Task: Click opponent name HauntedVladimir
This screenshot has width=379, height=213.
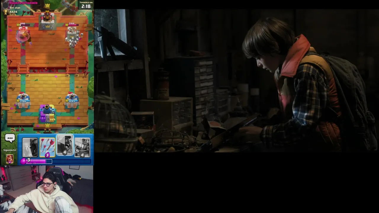Action: pyautogui.click(x=23, y=3)
